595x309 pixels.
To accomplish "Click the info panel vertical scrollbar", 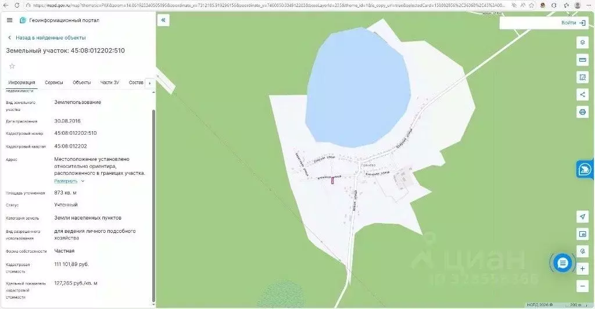I will [x=153, y=204].
